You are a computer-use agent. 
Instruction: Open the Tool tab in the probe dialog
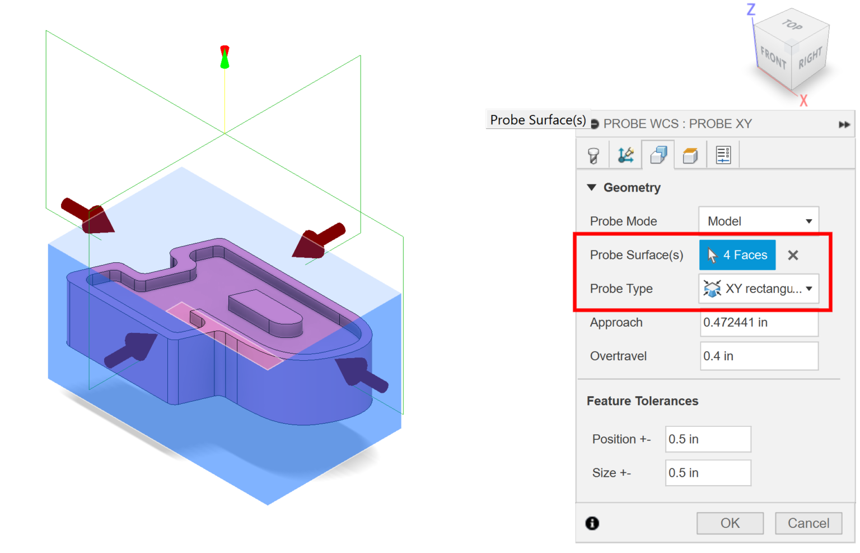[x=592, y=154]
